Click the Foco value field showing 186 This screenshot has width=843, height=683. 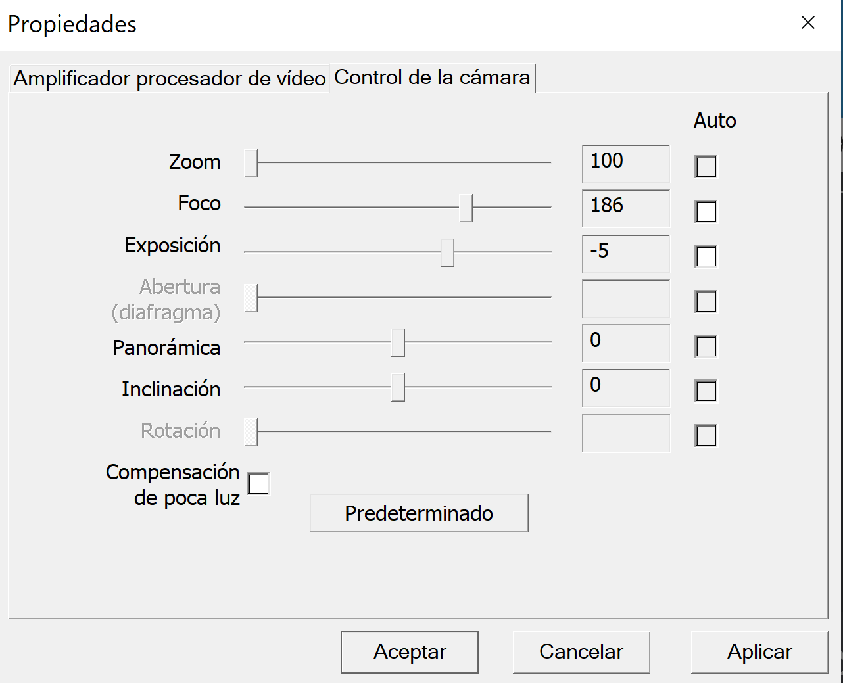coord(625,208)
